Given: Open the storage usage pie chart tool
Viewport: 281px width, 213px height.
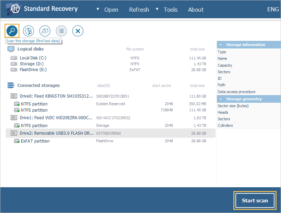Looking at the screenshot, I should pos(28,31).
